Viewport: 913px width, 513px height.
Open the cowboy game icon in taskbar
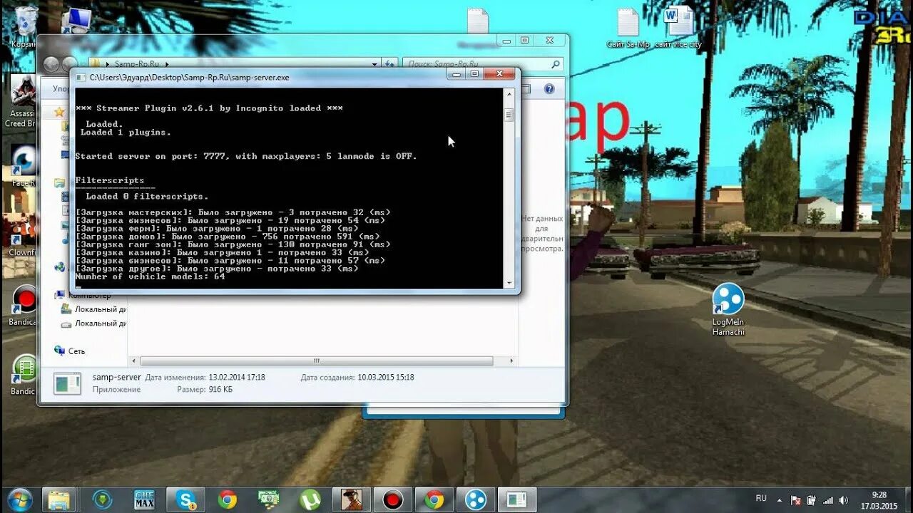click(352, 499)
